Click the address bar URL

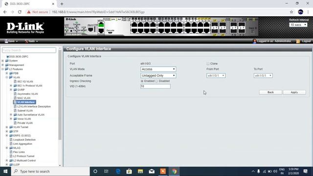pyautogui.click(x=98, y=12)
